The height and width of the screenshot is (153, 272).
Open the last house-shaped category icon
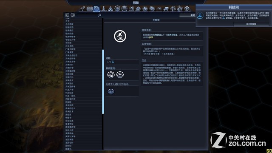pyautogui.click(x=187, y=8)
